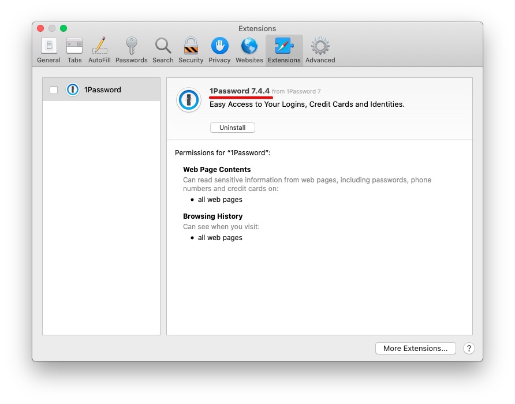The width and height of the screenshot is (515, 404).
Task: Click the 'Can read sensitive information' text
Action: [307, 184]
